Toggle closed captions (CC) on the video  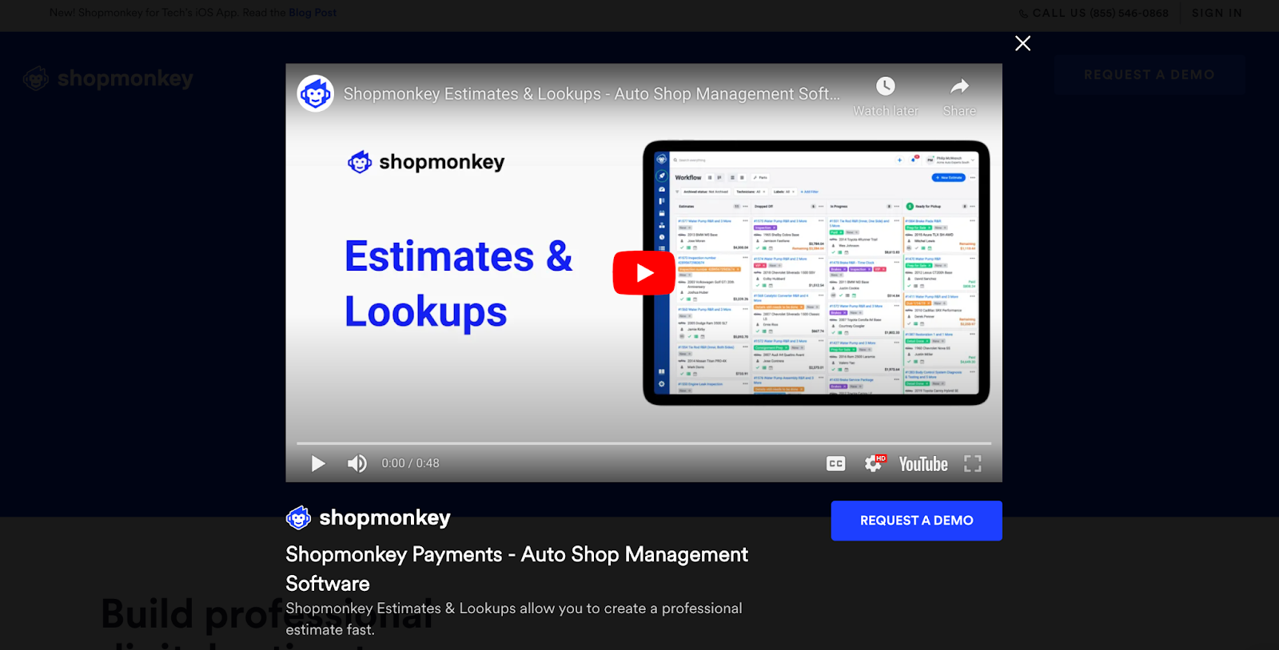(x=835, y=464)
